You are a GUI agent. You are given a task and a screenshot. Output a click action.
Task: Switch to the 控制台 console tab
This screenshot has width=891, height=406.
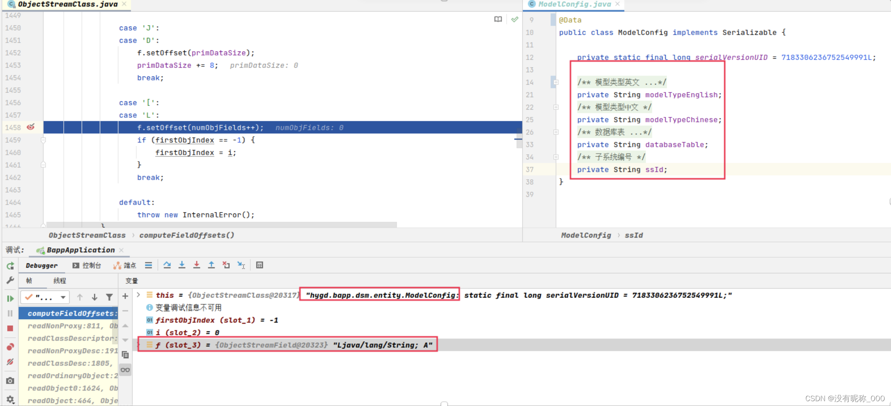pos(91,265)
